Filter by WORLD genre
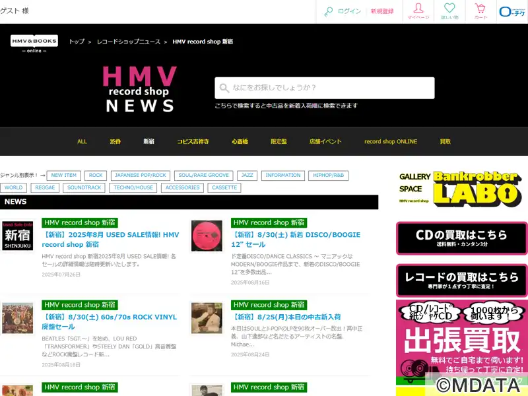528x396 pixels. tap(13, 187)
